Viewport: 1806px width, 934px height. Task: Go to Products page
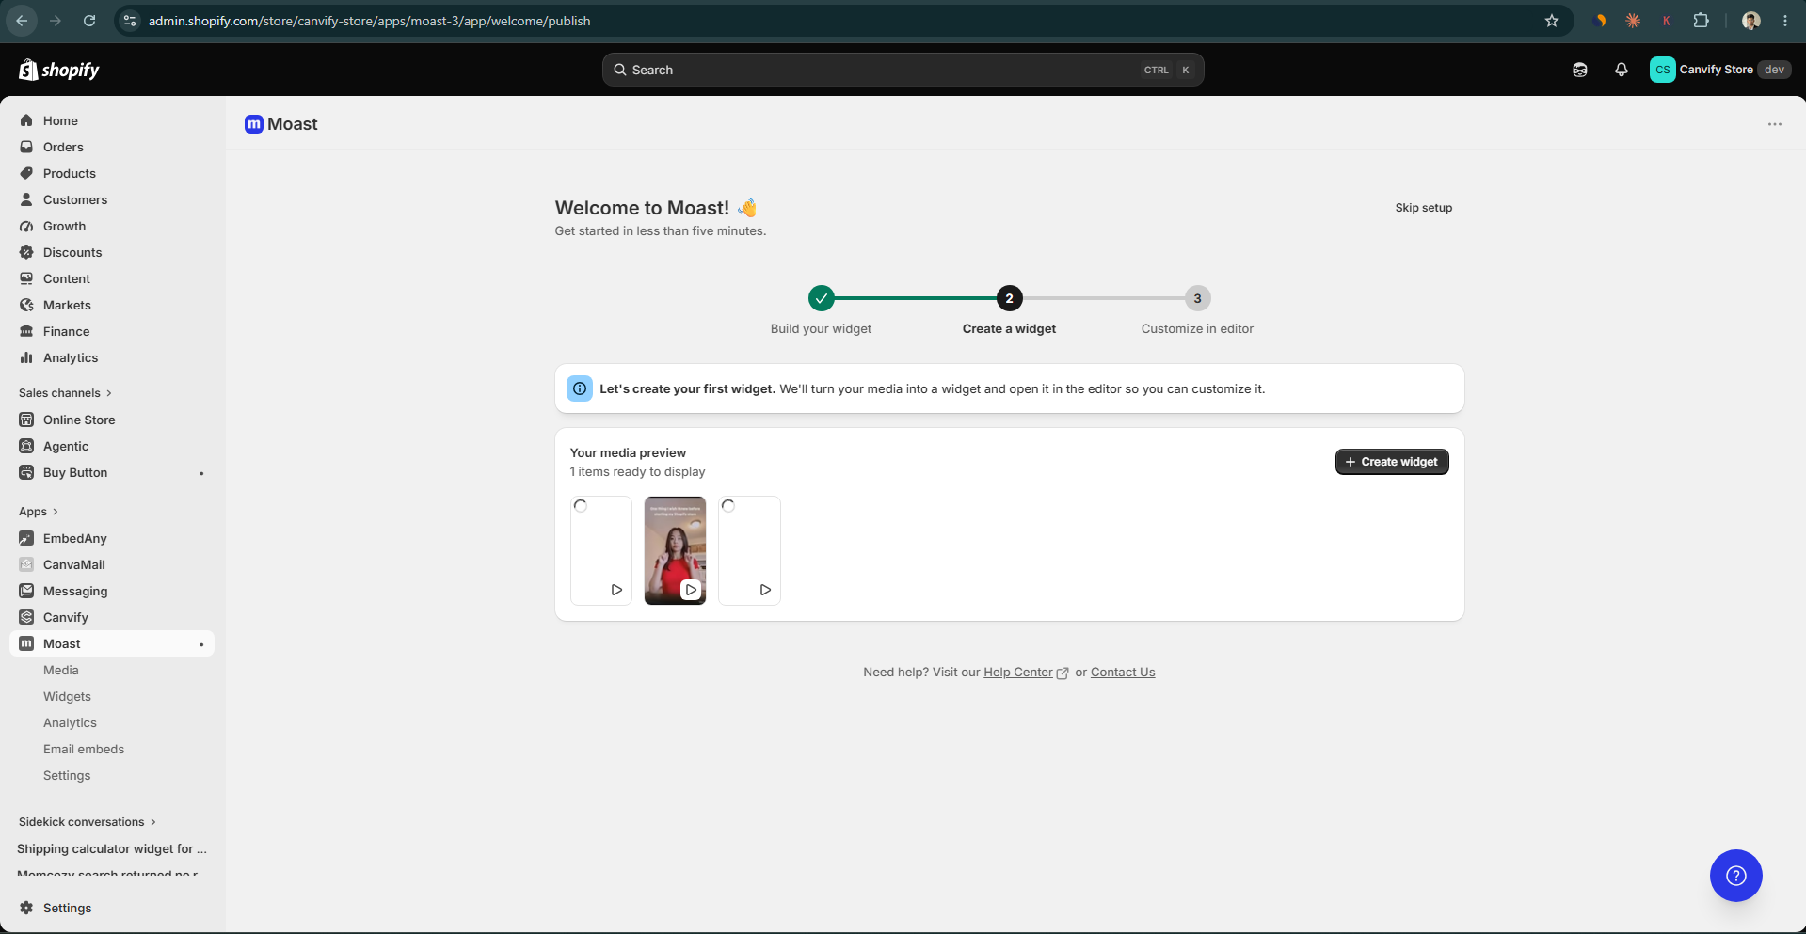click(69, 173)
